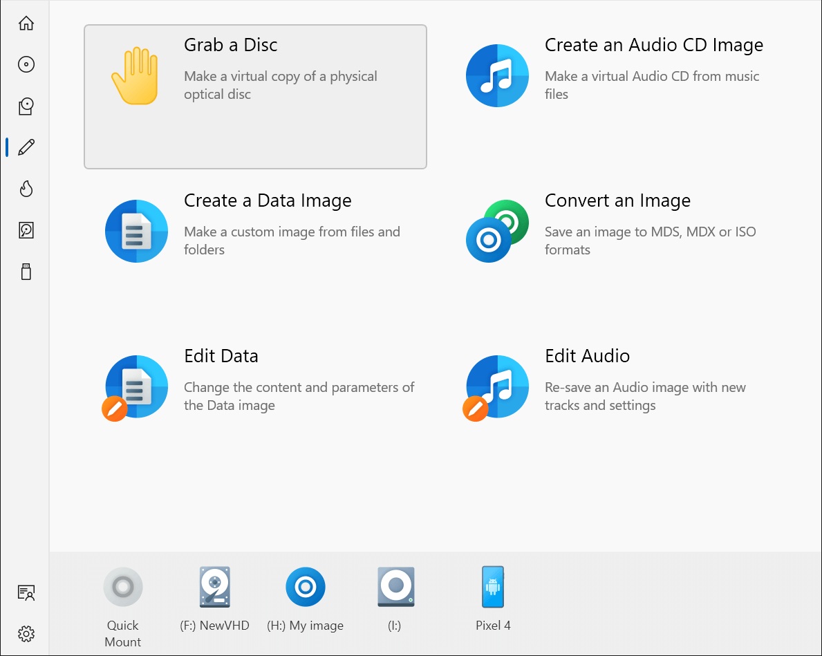The image size is (822, 656).
Task: Click 'Re-save an Audio image with new tracks' text
Action: click(645, 396)
